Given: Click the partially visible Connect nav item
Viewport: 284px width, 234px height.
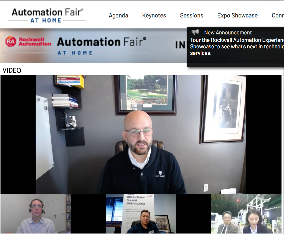Looking at the screenshot, I should pyautogui.click(x=278, y=15).
